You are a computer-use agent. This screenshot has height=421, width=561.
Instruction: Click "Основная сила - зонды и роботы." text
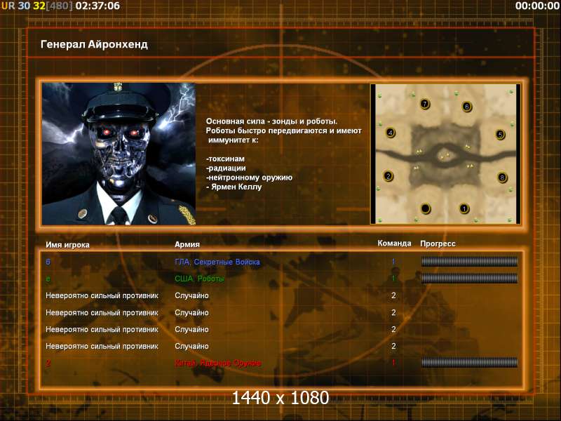271,121
